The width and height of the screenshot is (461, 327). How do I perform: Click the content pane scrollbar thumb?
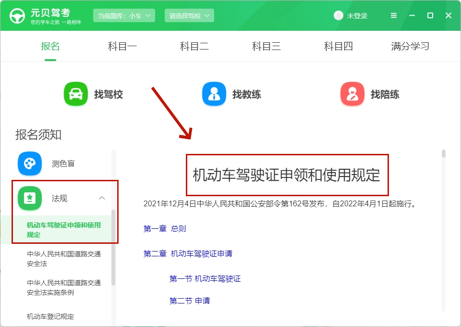tap(444, 153)
